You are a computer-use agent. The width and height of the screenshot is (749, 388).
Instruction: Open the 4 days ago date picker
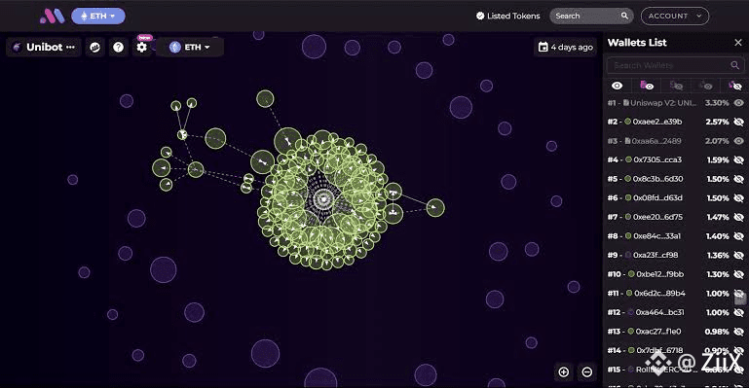566,48
